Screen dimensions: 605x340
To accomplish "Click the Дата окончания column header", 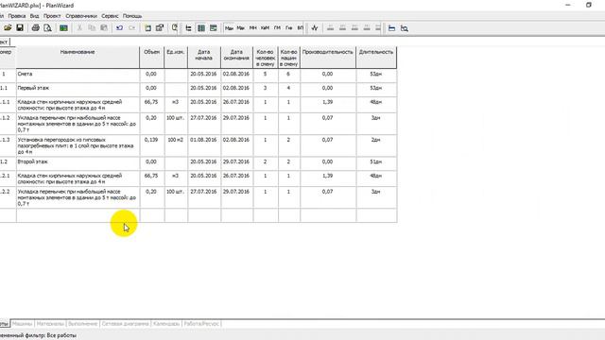I will click(236, 58).
